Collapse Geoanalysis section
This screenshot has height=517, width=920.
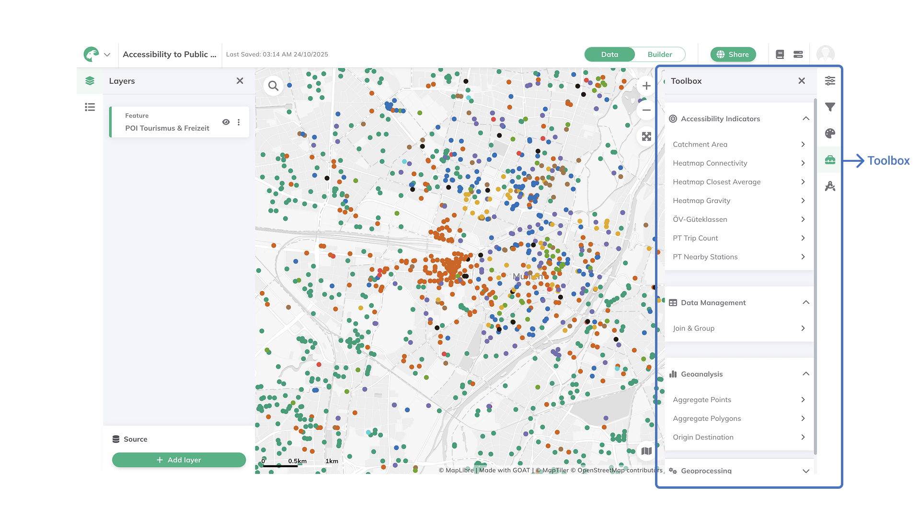pos(805,374)
